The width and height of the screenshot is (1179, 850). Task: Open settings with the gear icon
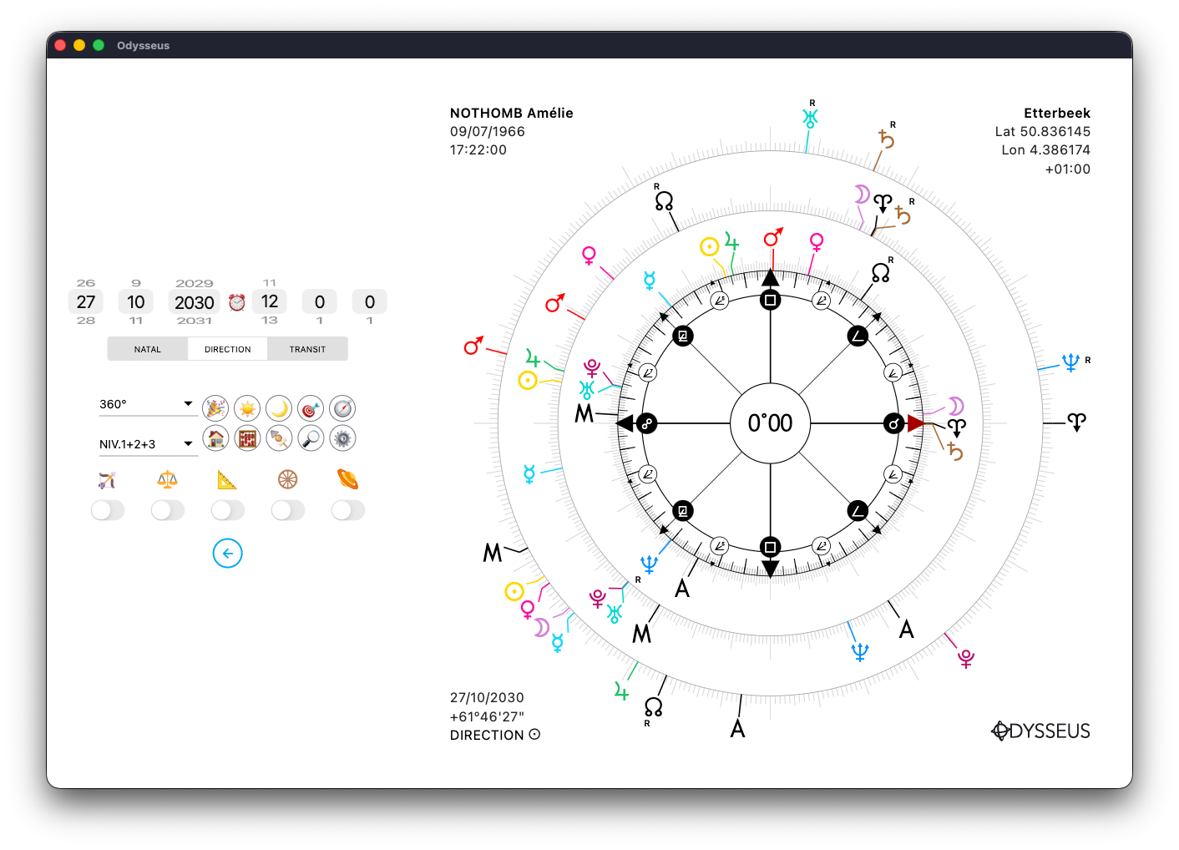pos(342,438)
